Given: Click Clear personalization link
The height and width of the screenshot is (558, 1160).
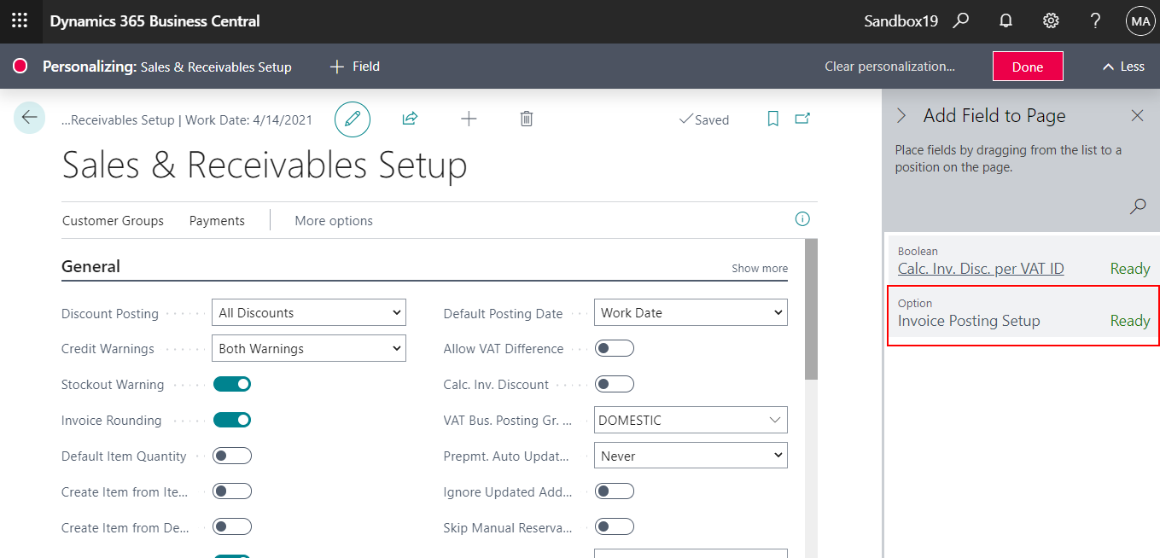Looking at the screenshot, I should [x=889, y=67].
